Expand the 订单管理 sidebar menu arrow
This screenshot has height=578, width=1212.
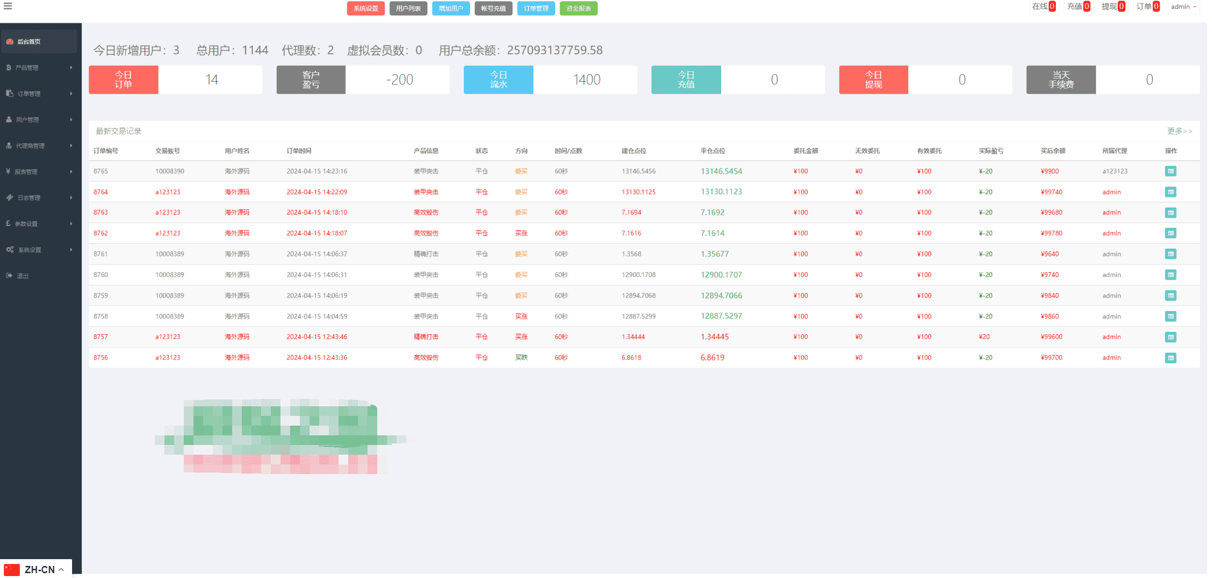point(71,93)
